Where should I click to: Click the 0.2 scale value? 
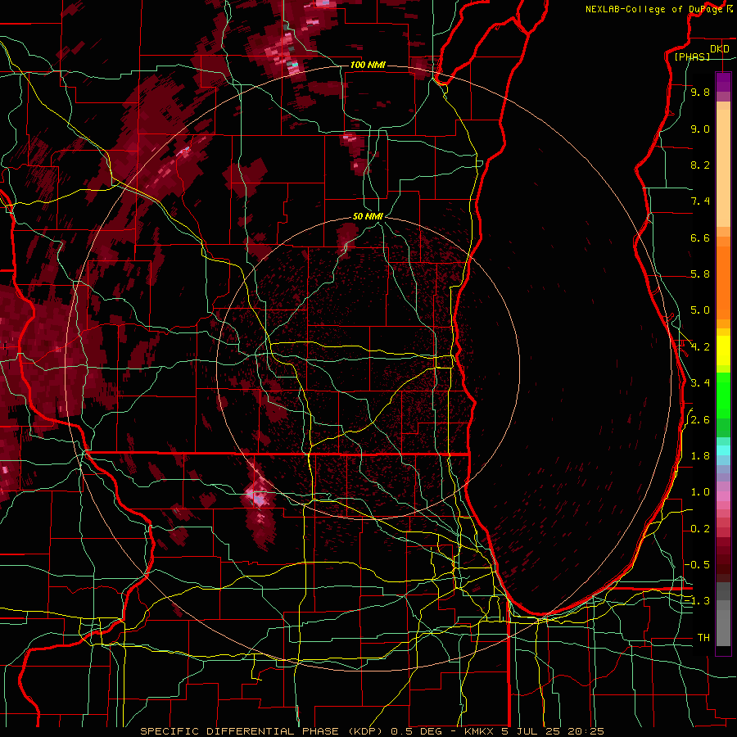click(700, 529)
